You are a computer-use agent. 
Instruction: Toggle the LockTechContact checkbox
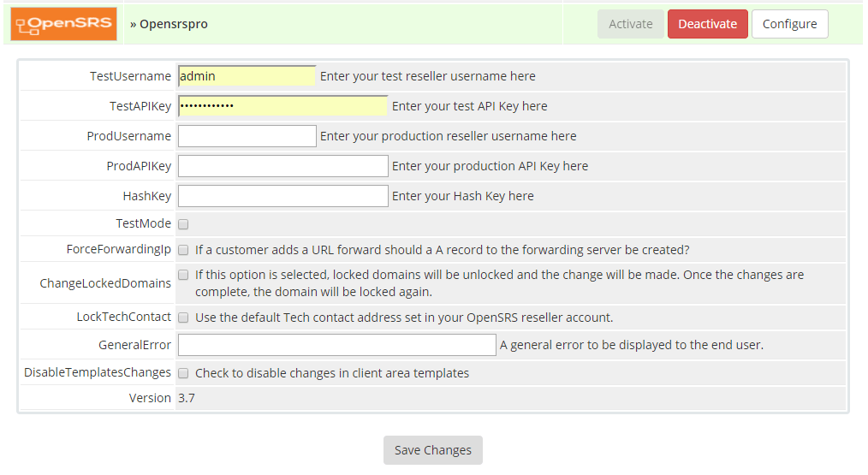click(183, 318)
